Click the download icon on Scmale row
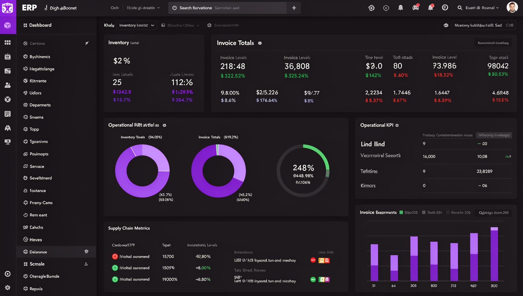 pyautogui.click(x=86, y=264)
